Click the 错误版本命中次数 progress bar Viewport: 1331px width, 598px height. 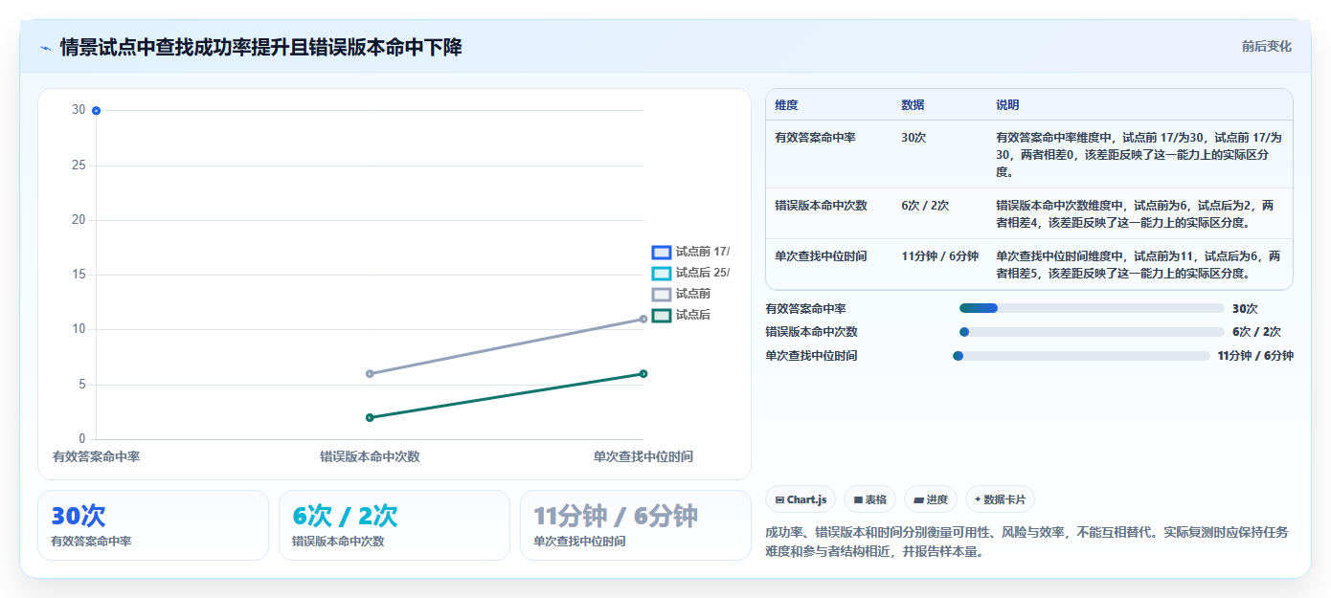pos(1092,332)
